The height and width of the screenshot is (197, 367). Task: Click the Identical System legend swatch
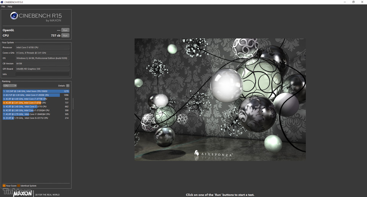coord(19,186)
